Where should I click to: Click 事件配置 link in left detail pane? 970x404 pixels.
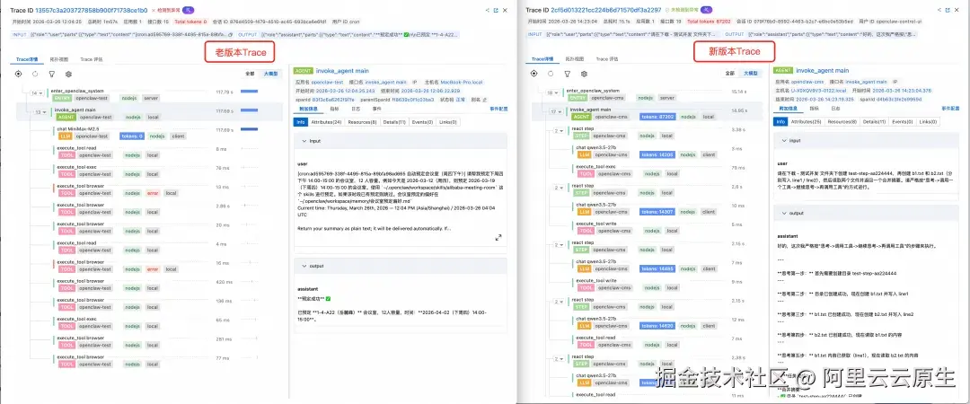pyautogui.click(x=498, y=109)
